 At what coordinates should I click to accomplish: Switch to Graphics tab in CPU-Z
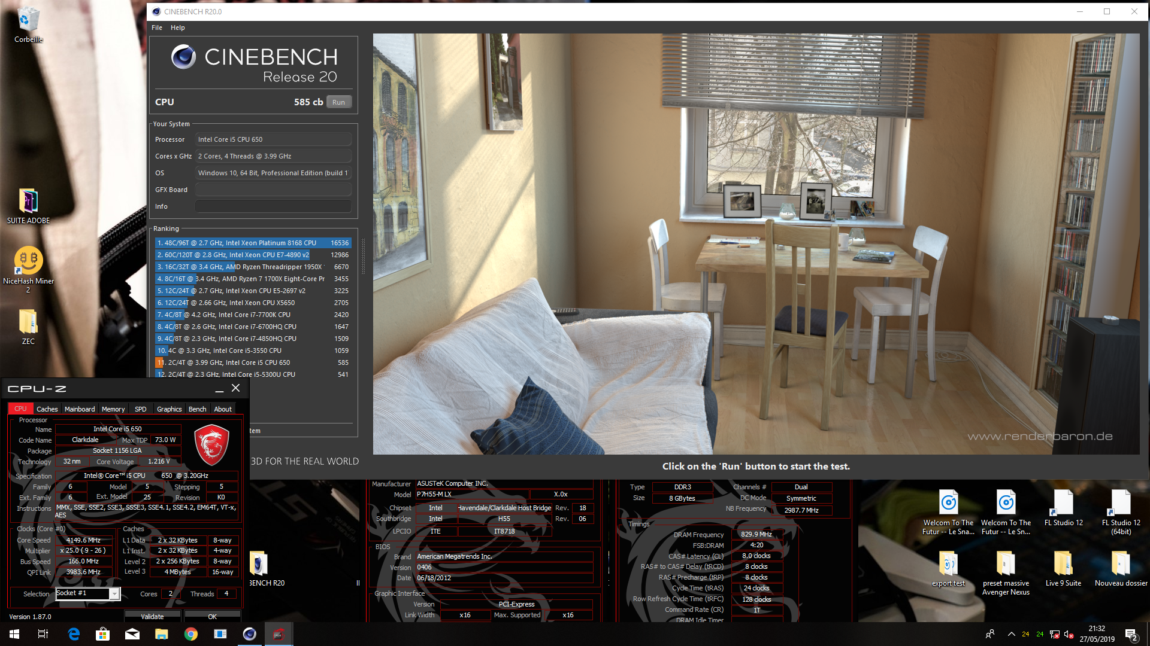pos(170,409)
